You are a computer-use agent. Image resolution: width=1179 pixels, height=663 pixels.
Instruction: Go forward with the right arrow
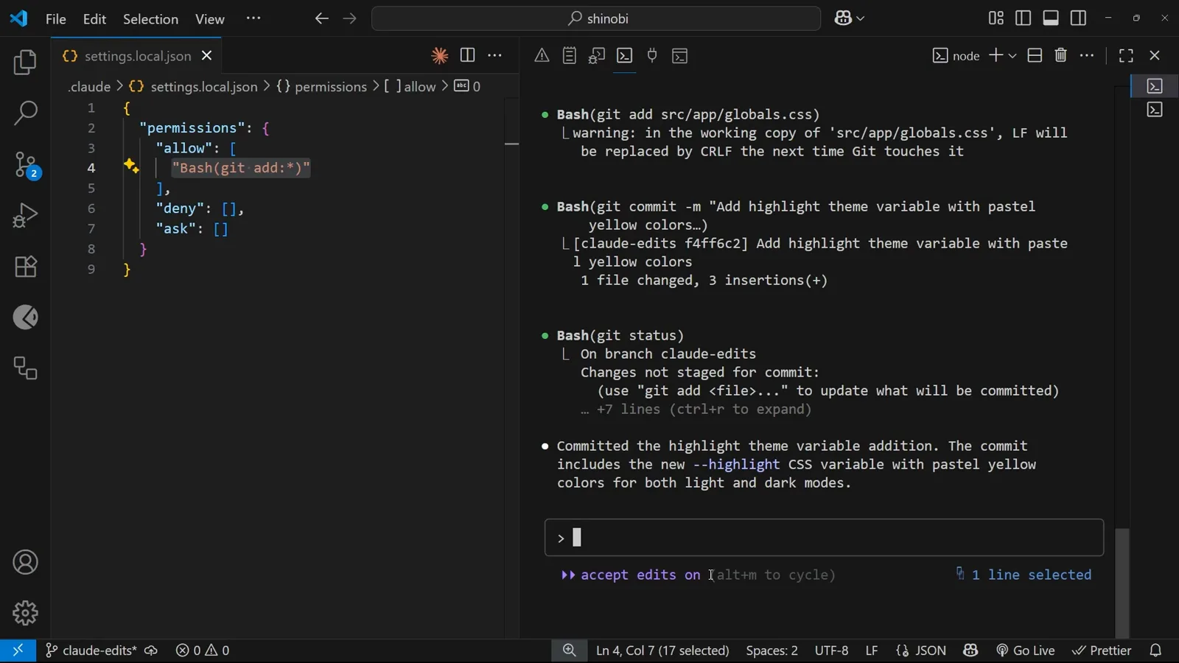pyautogui.click(x=350, y=18)
